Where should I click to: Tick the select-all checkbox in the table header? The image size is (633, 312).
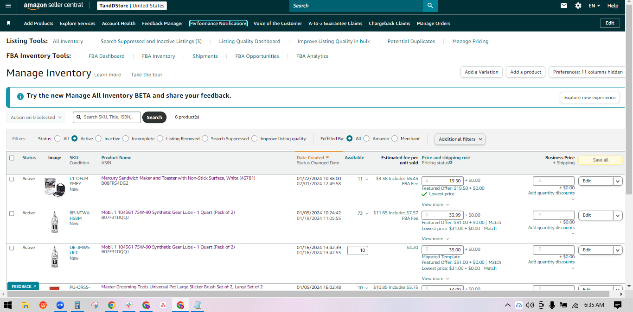pos(12,158)
